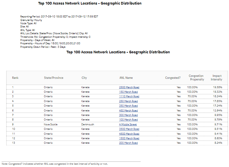Click rank number 13 cell
Viewport: 229px width, 167px height.
click(x=14, y=143)
